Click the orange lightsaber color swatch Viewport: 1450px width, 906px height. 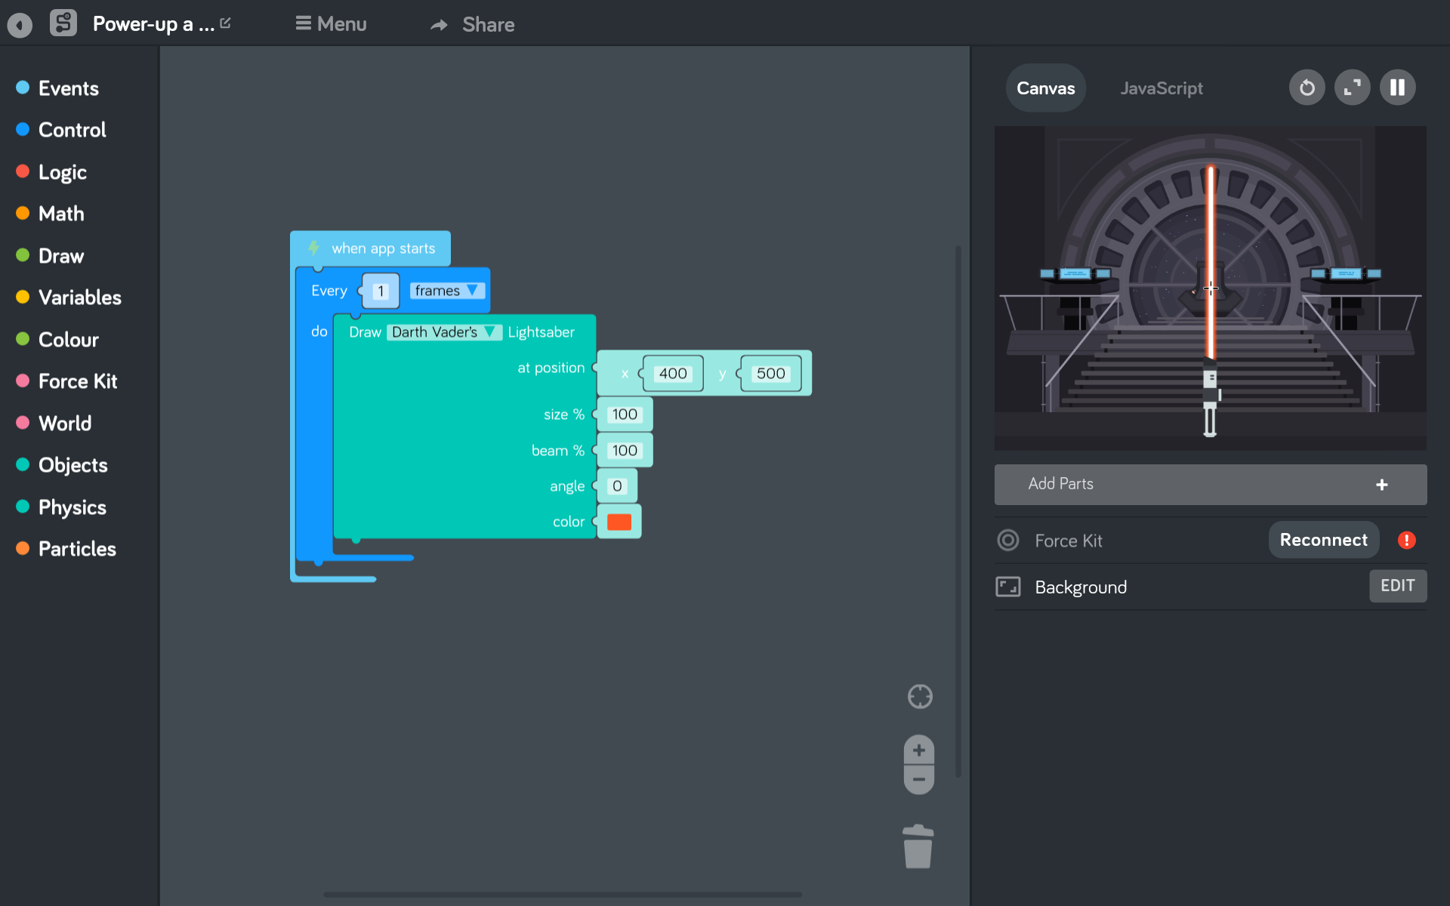click(x=619, y=522)
